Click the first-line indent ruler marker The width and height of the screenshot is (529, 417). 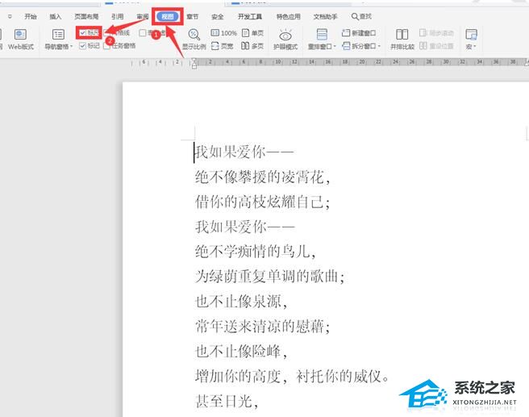[194, 60]
